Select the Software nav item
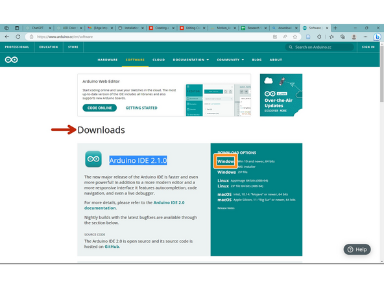384x288 pixels. pyautogui.click(x=135, y=60)
